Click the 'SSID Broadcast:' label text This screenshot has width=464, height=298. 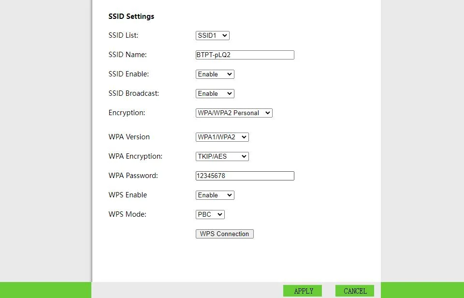pos(133,93)
